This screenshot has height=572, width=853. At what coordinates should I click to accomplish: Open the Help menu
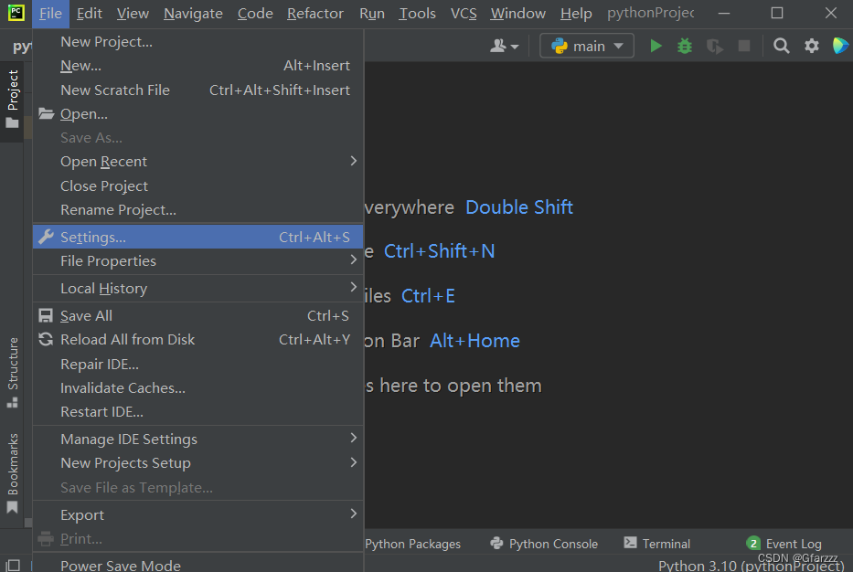(576, 14)
